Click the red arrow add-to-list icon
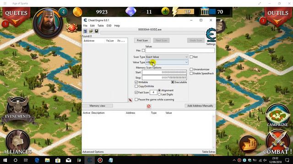The height and width of the screenshot is (164, 293). [x=130, y=100]
